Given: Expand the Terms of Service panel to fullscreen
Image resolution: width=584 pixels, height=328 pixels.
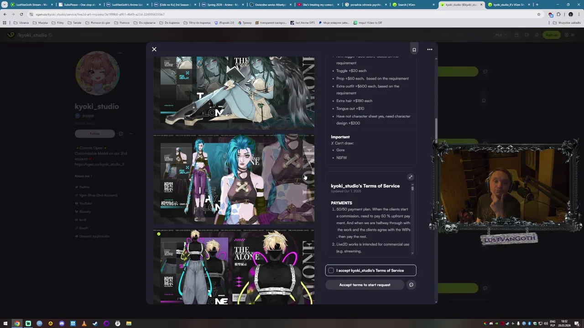Looking at the screenshot, I should pos(410,177).
